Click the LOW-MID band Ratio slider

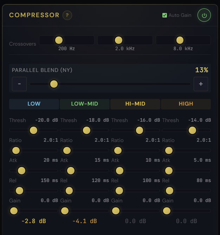tap(85, 150)
